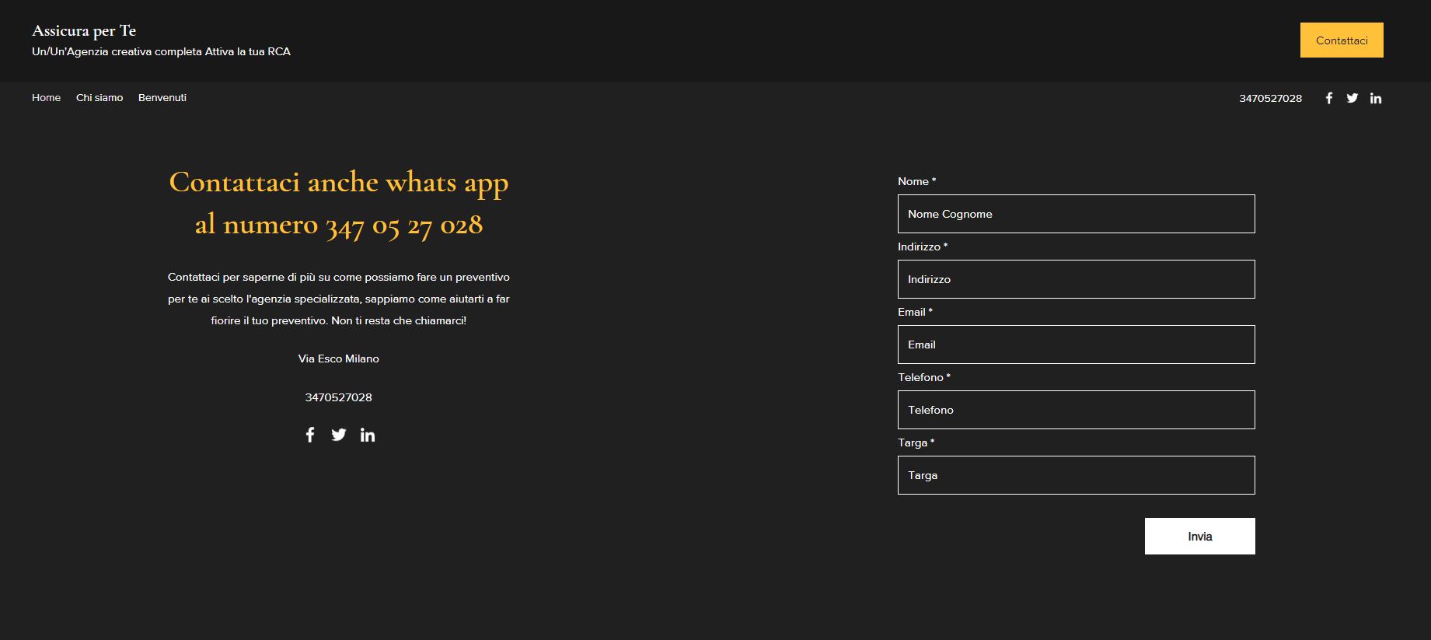Select the Email input field
The image size is (1431, 640).
(x=1076, y=344)
